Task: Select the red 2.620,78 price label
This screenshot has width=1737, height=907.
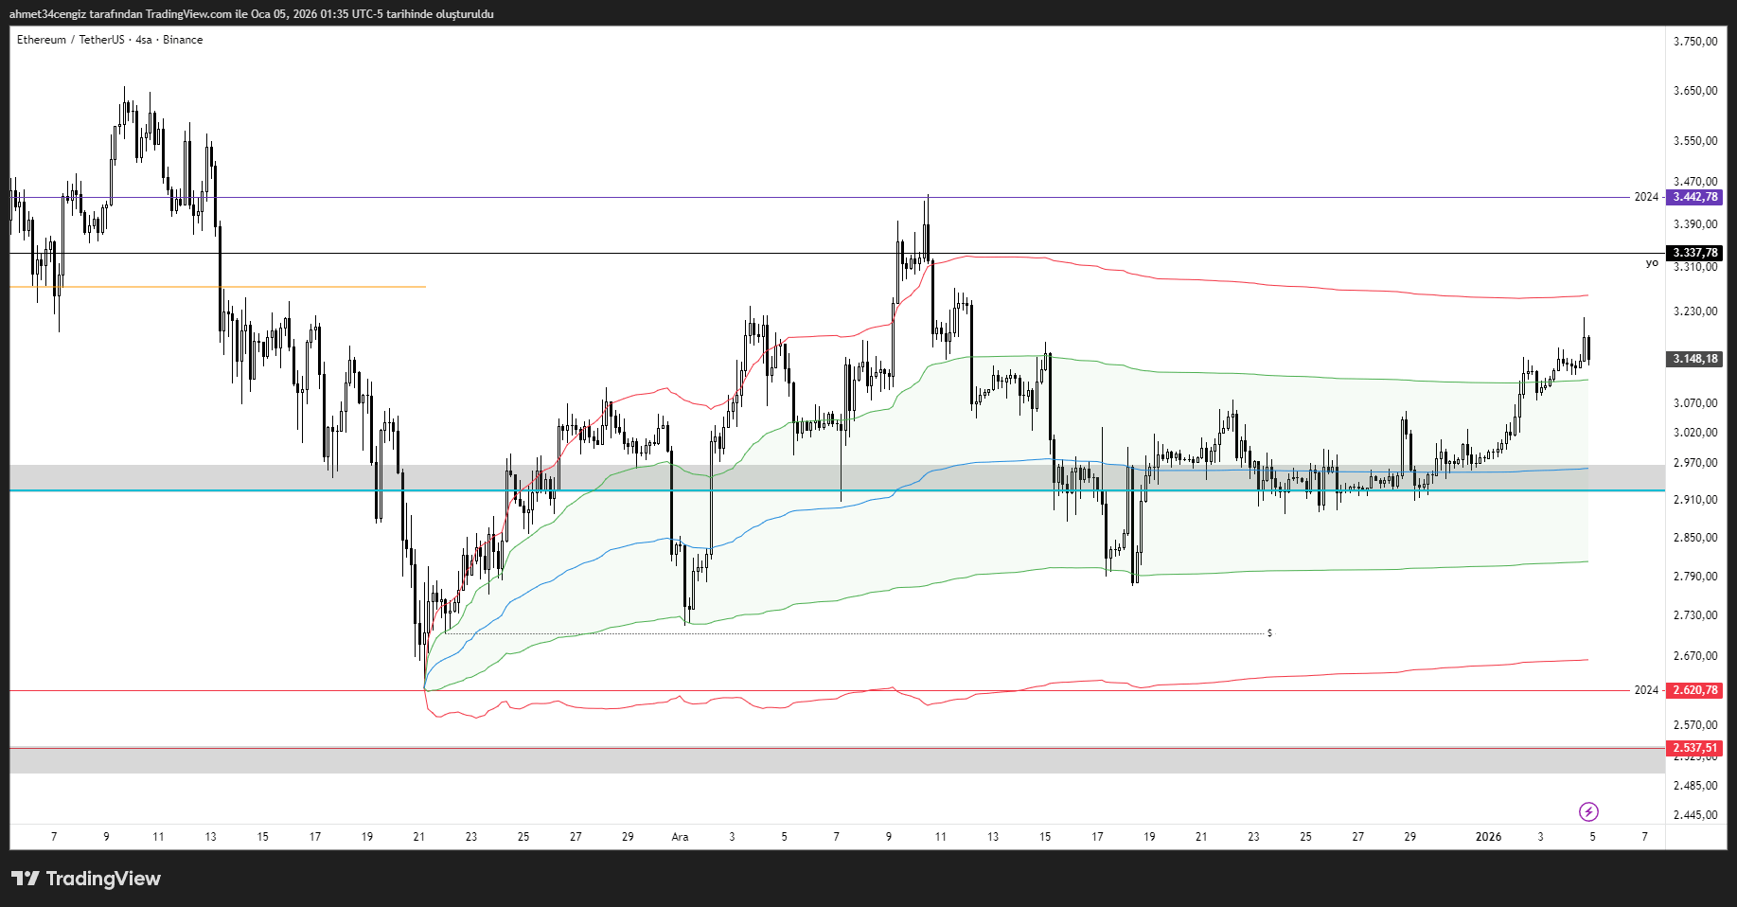Action: point(1693,690)
